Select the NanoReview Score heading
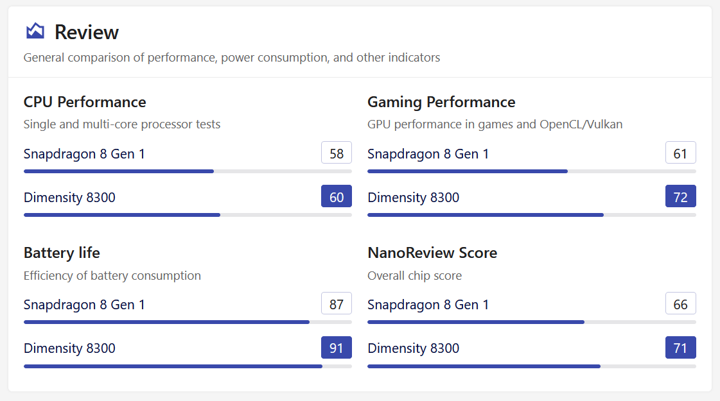The height and width of the screenshot is (401, 720). point(432,253)
